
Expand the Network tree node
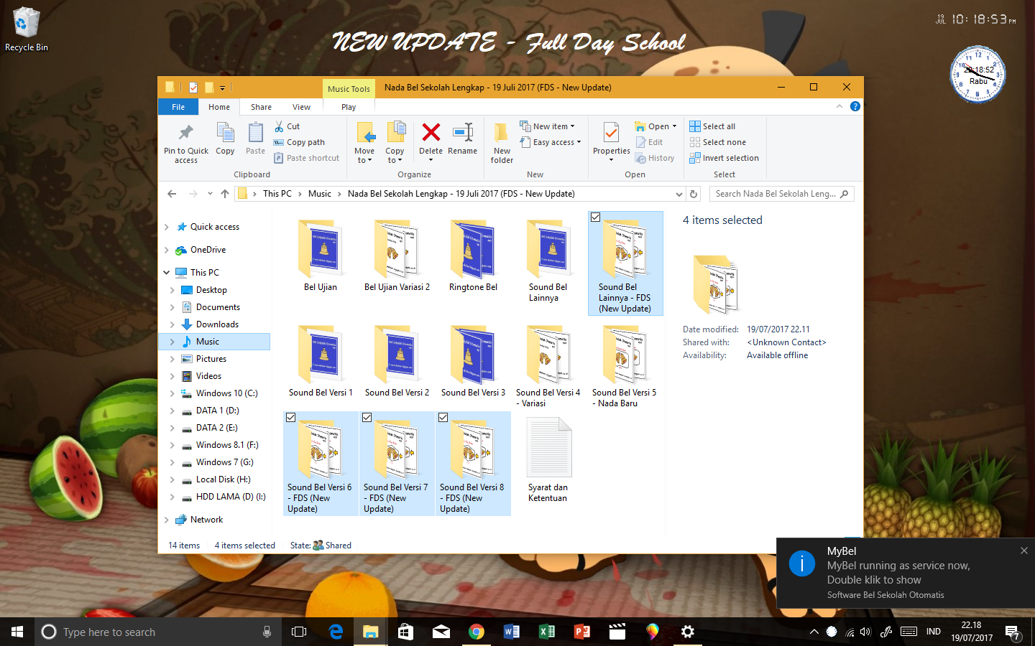(167, 520)
